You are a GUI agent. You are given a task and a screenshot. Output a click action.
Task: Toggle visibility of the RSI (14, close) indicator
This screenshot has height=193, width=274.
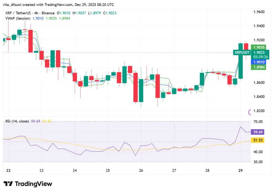click(17, 121)
